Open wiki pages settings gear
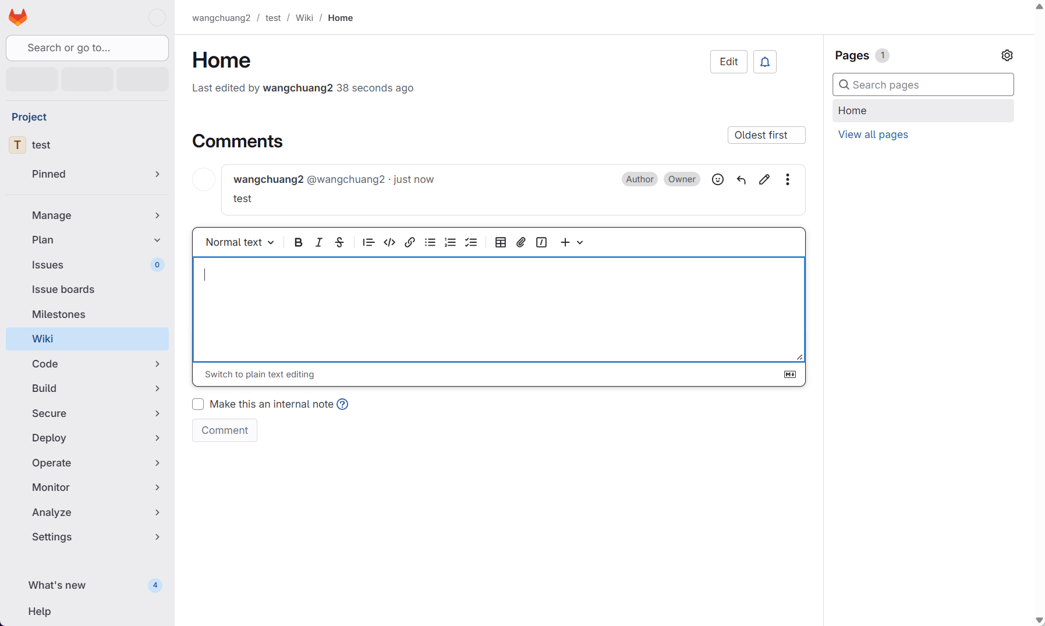The height and width of the screenshot is (626, 1045). point(1007,55)
